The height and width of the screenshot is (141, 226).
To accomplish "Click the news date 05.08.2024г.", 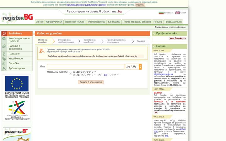I will tap(159, 51).
